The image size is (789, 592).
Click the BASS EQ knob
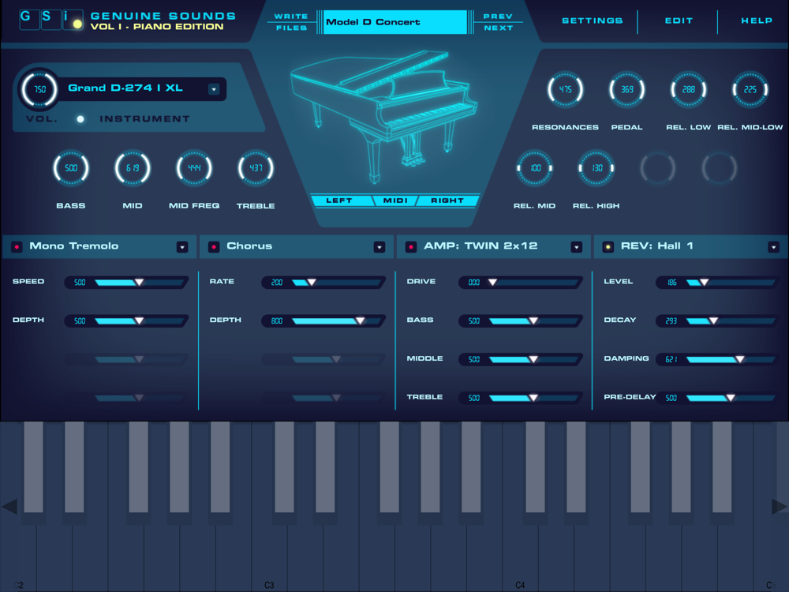click(x=71, y=168)
